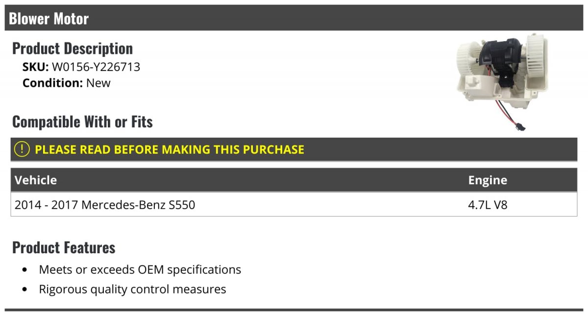Select the 2014 - 2017 Mercedes-Benz S550 row

[294, 204]
